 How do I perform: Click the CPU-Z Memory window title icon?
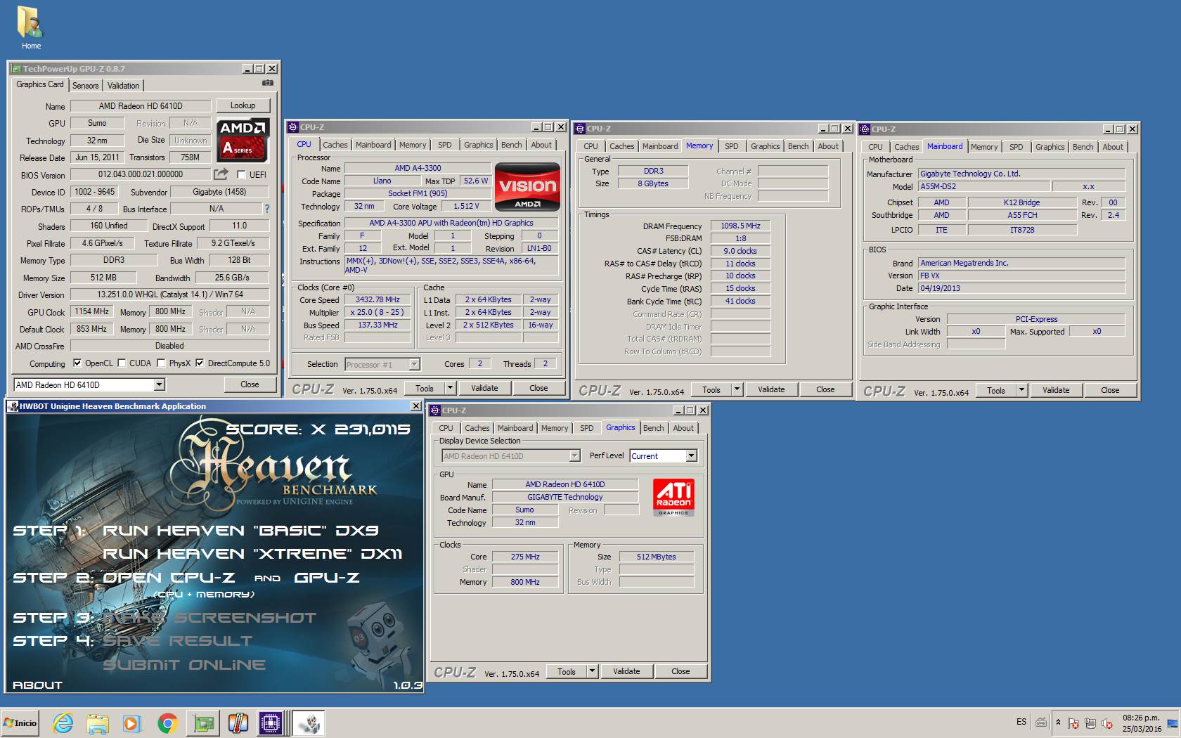580,129
